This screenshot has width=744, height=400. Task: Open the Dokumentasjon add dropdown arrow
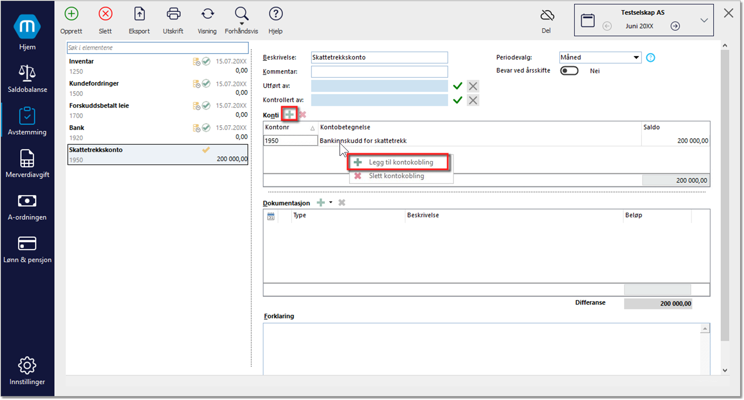pyautogui.click(x=331, y=202)
